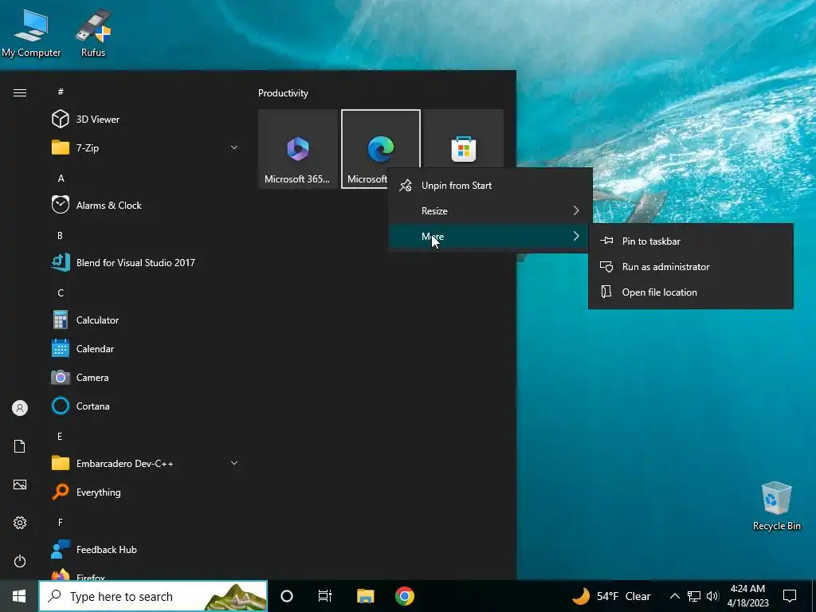Click the E letter header
This screenshot has width=816, height=612.
[x=60, y=436]
